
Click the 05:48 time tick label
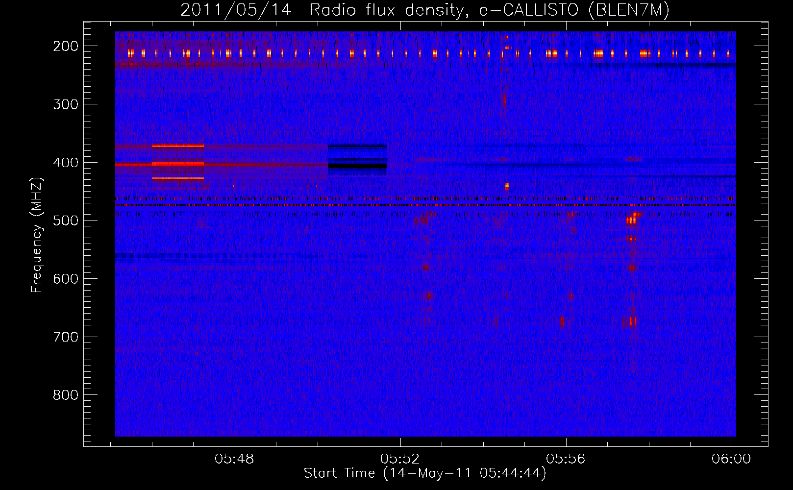click(235, 459)
